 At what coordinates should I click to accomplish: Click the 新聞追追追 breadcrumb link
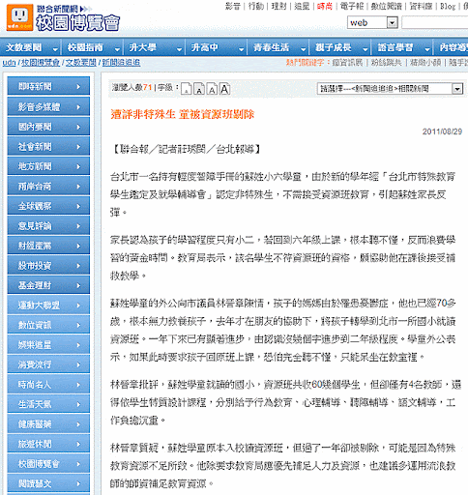point(121,63)
